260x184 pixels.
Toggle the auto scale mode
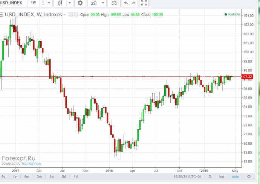point(235,176)
